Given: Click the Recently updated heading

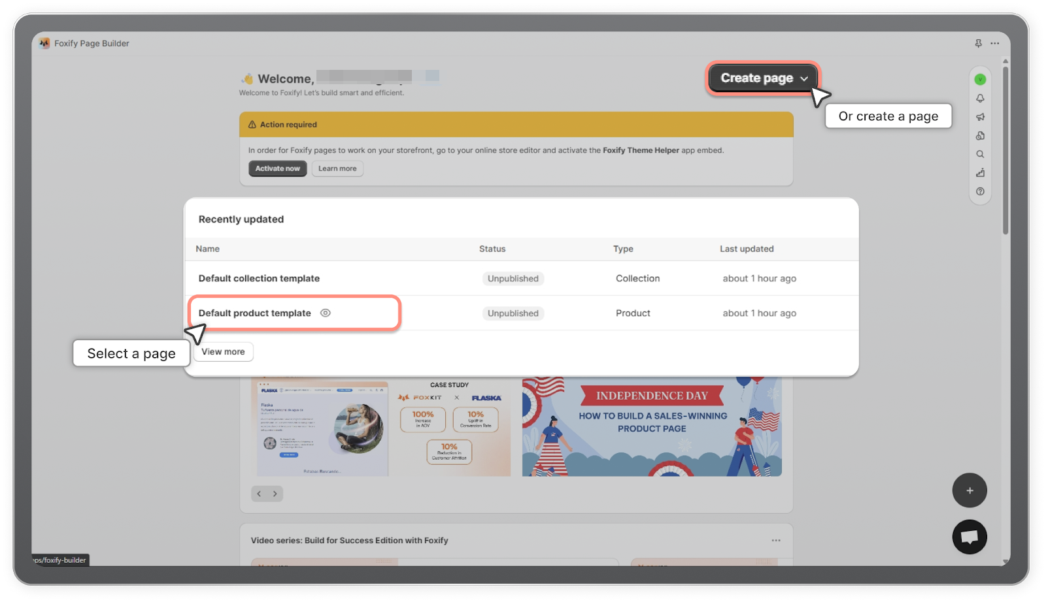Looking at the screenshot, I should (241, 219).
